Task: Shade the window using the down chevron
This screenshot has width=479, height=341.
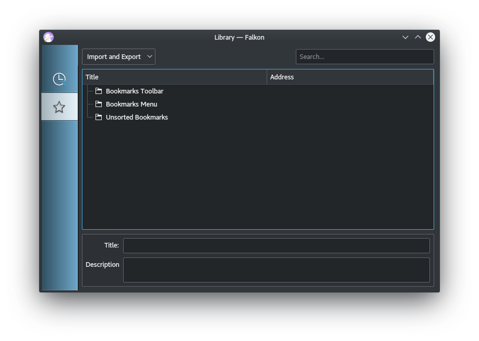Action: tap(405, 37)
